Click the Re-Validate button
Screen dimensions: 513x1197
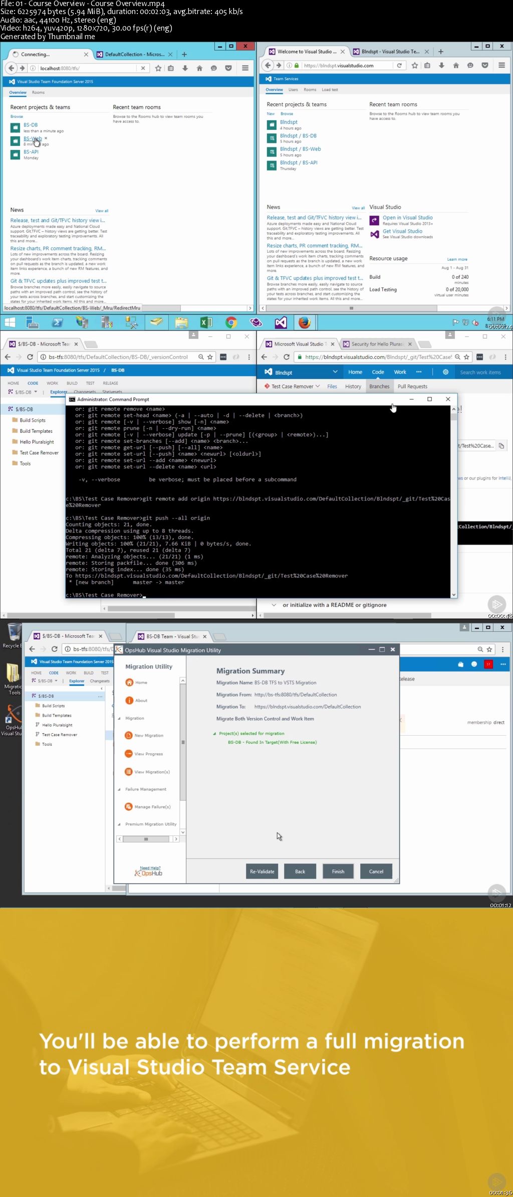pos(262,871)
